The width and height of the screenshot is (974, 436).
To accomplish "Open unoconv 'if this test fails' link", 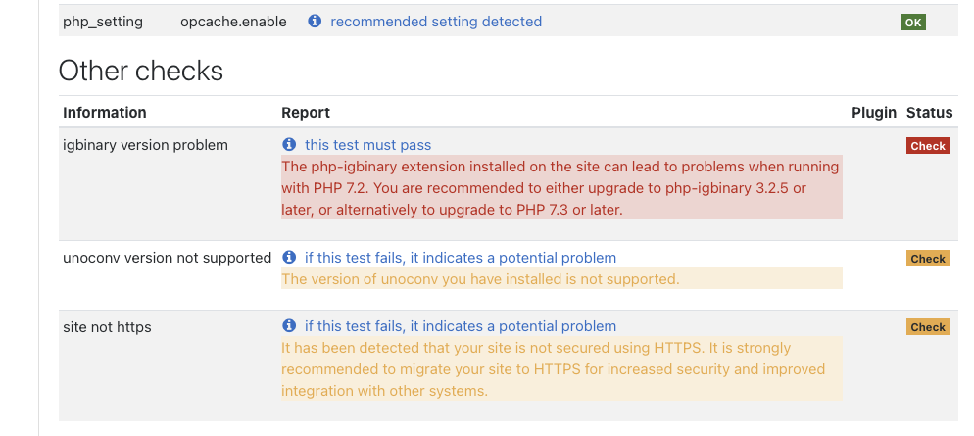I will (x=461, y=258).
